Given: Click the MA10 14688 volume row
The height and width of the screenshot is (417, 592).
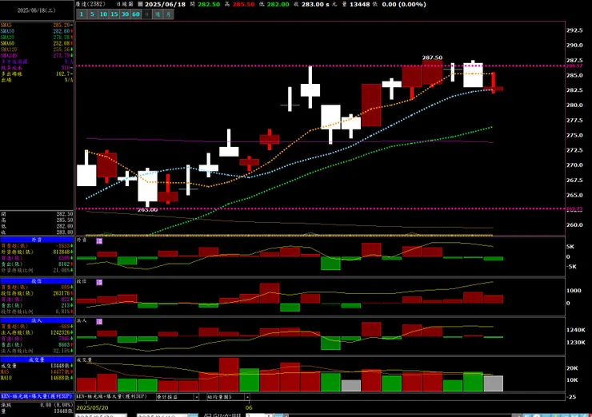Looking at the screenshot, I should [37, 378].
